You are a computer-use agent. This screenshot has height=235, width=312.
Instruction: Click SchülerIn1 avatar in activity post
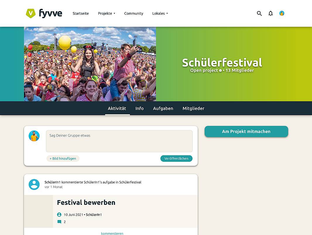pyautogui.click(x=34, y=184)
